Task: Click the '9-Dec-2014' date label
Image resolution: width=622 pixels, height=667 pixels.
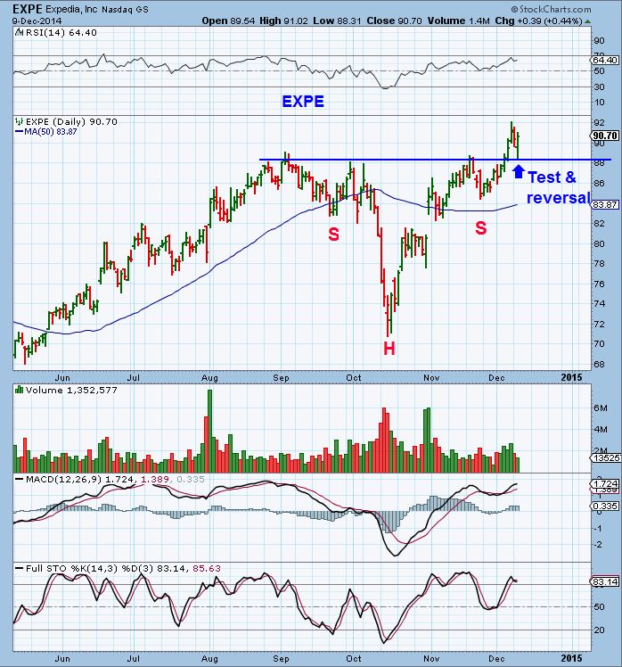Action: (x=37, y=21)
